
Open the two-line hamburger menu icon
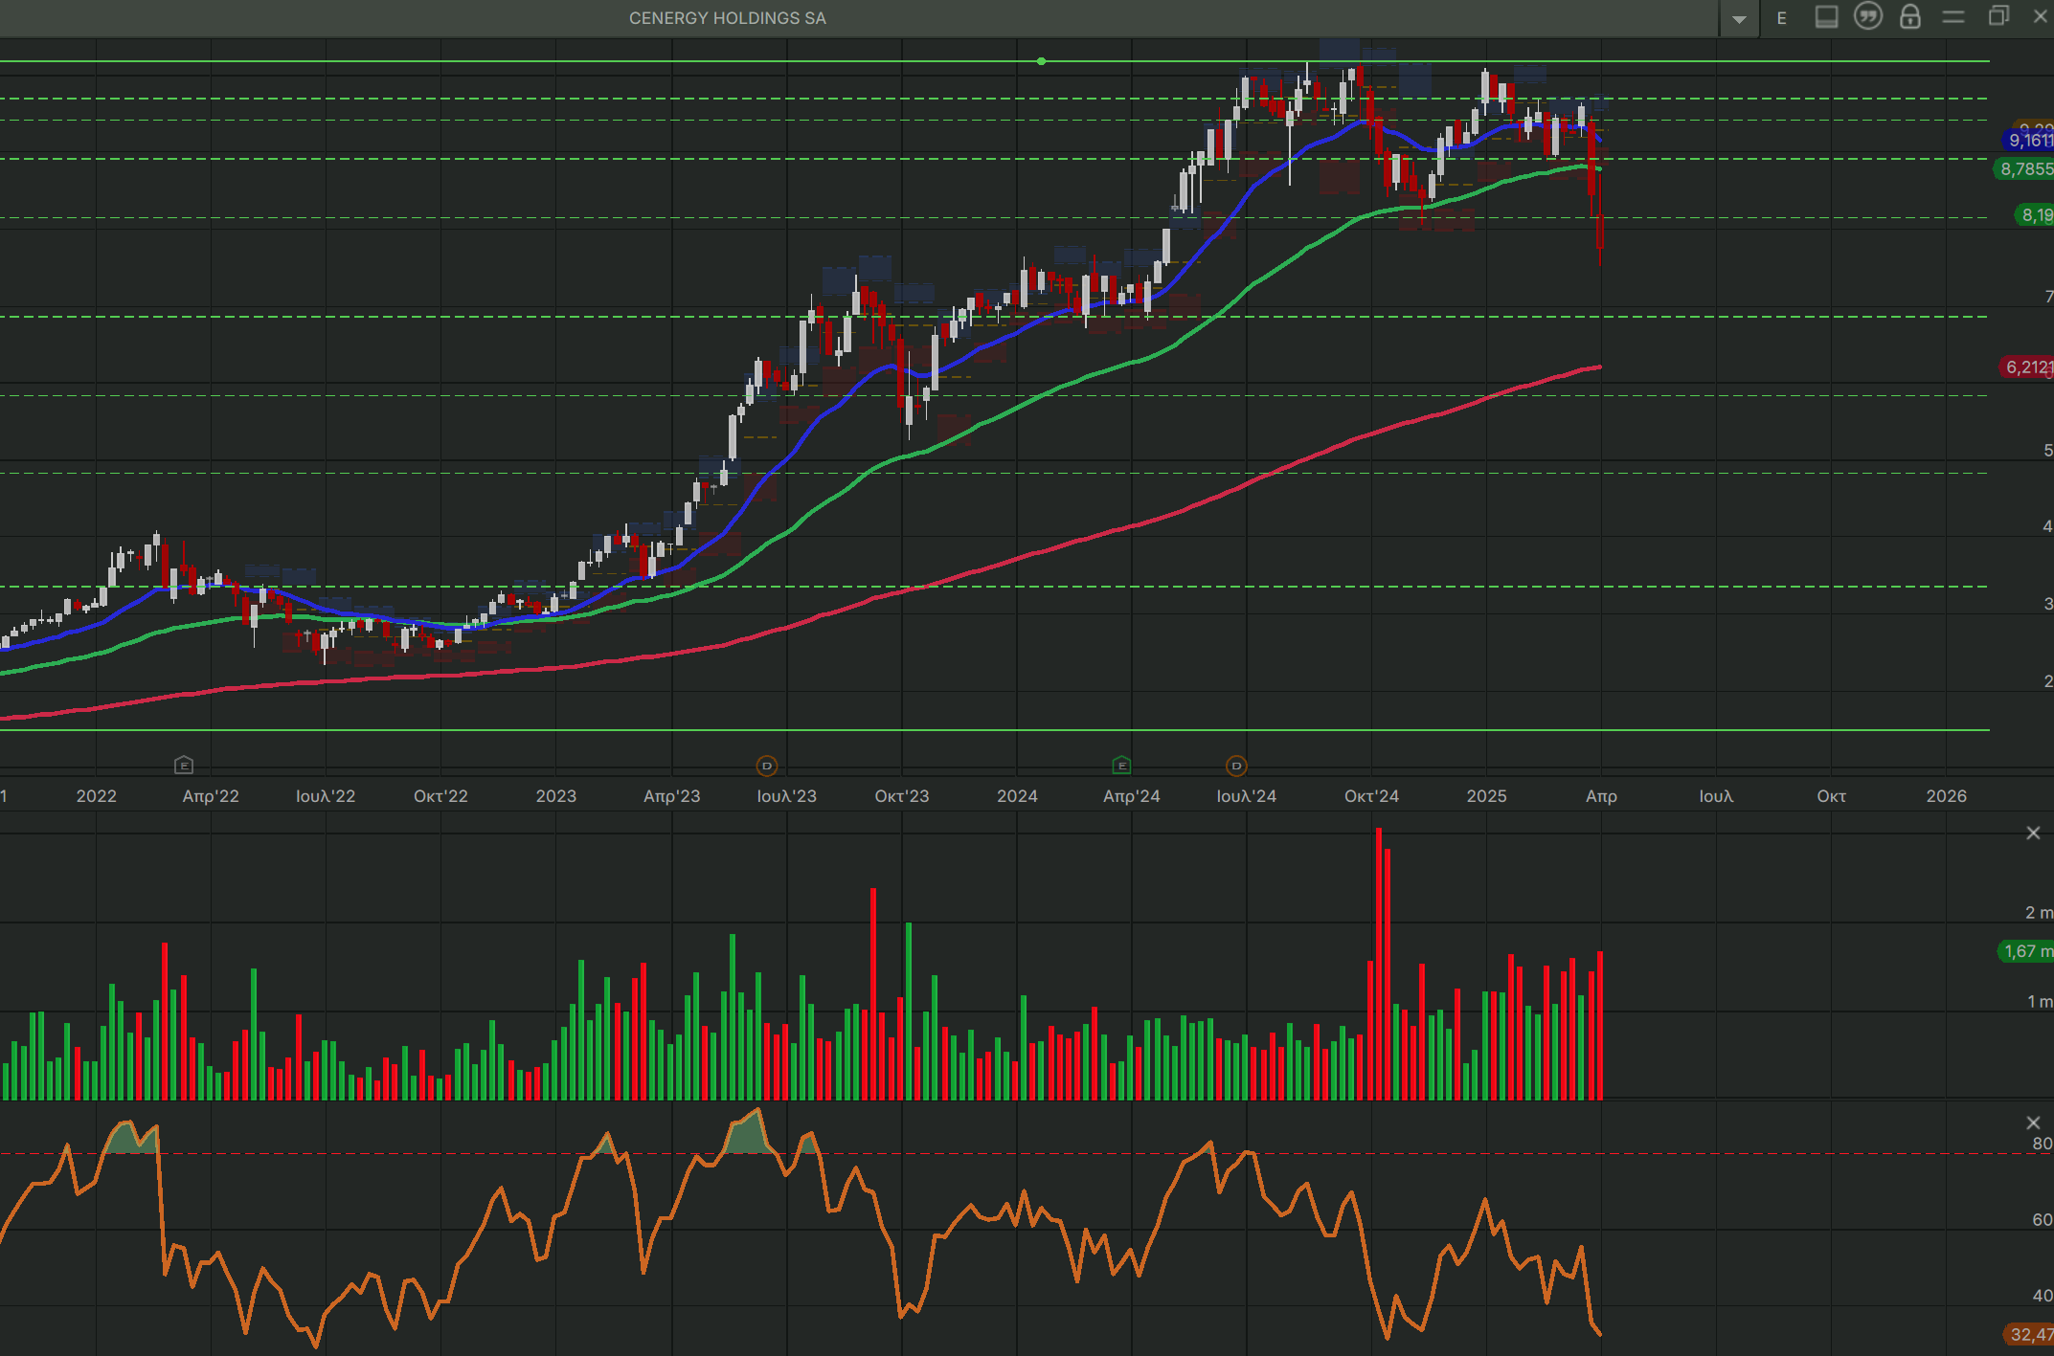pyautogui.click(x=1953, y=17)
